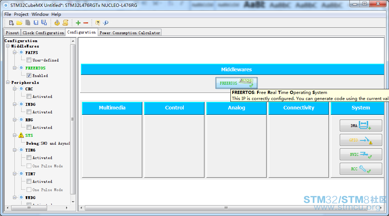Click main panel horizontal scrollbar thumb
This screenshot has width=389, height=216.
pos(226,208)
